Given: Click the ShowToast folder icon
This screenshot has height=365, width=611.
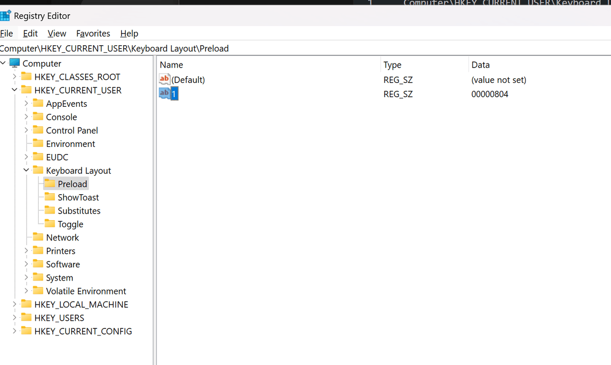Looking at the screenshot, I should click(x=50, y=197).
